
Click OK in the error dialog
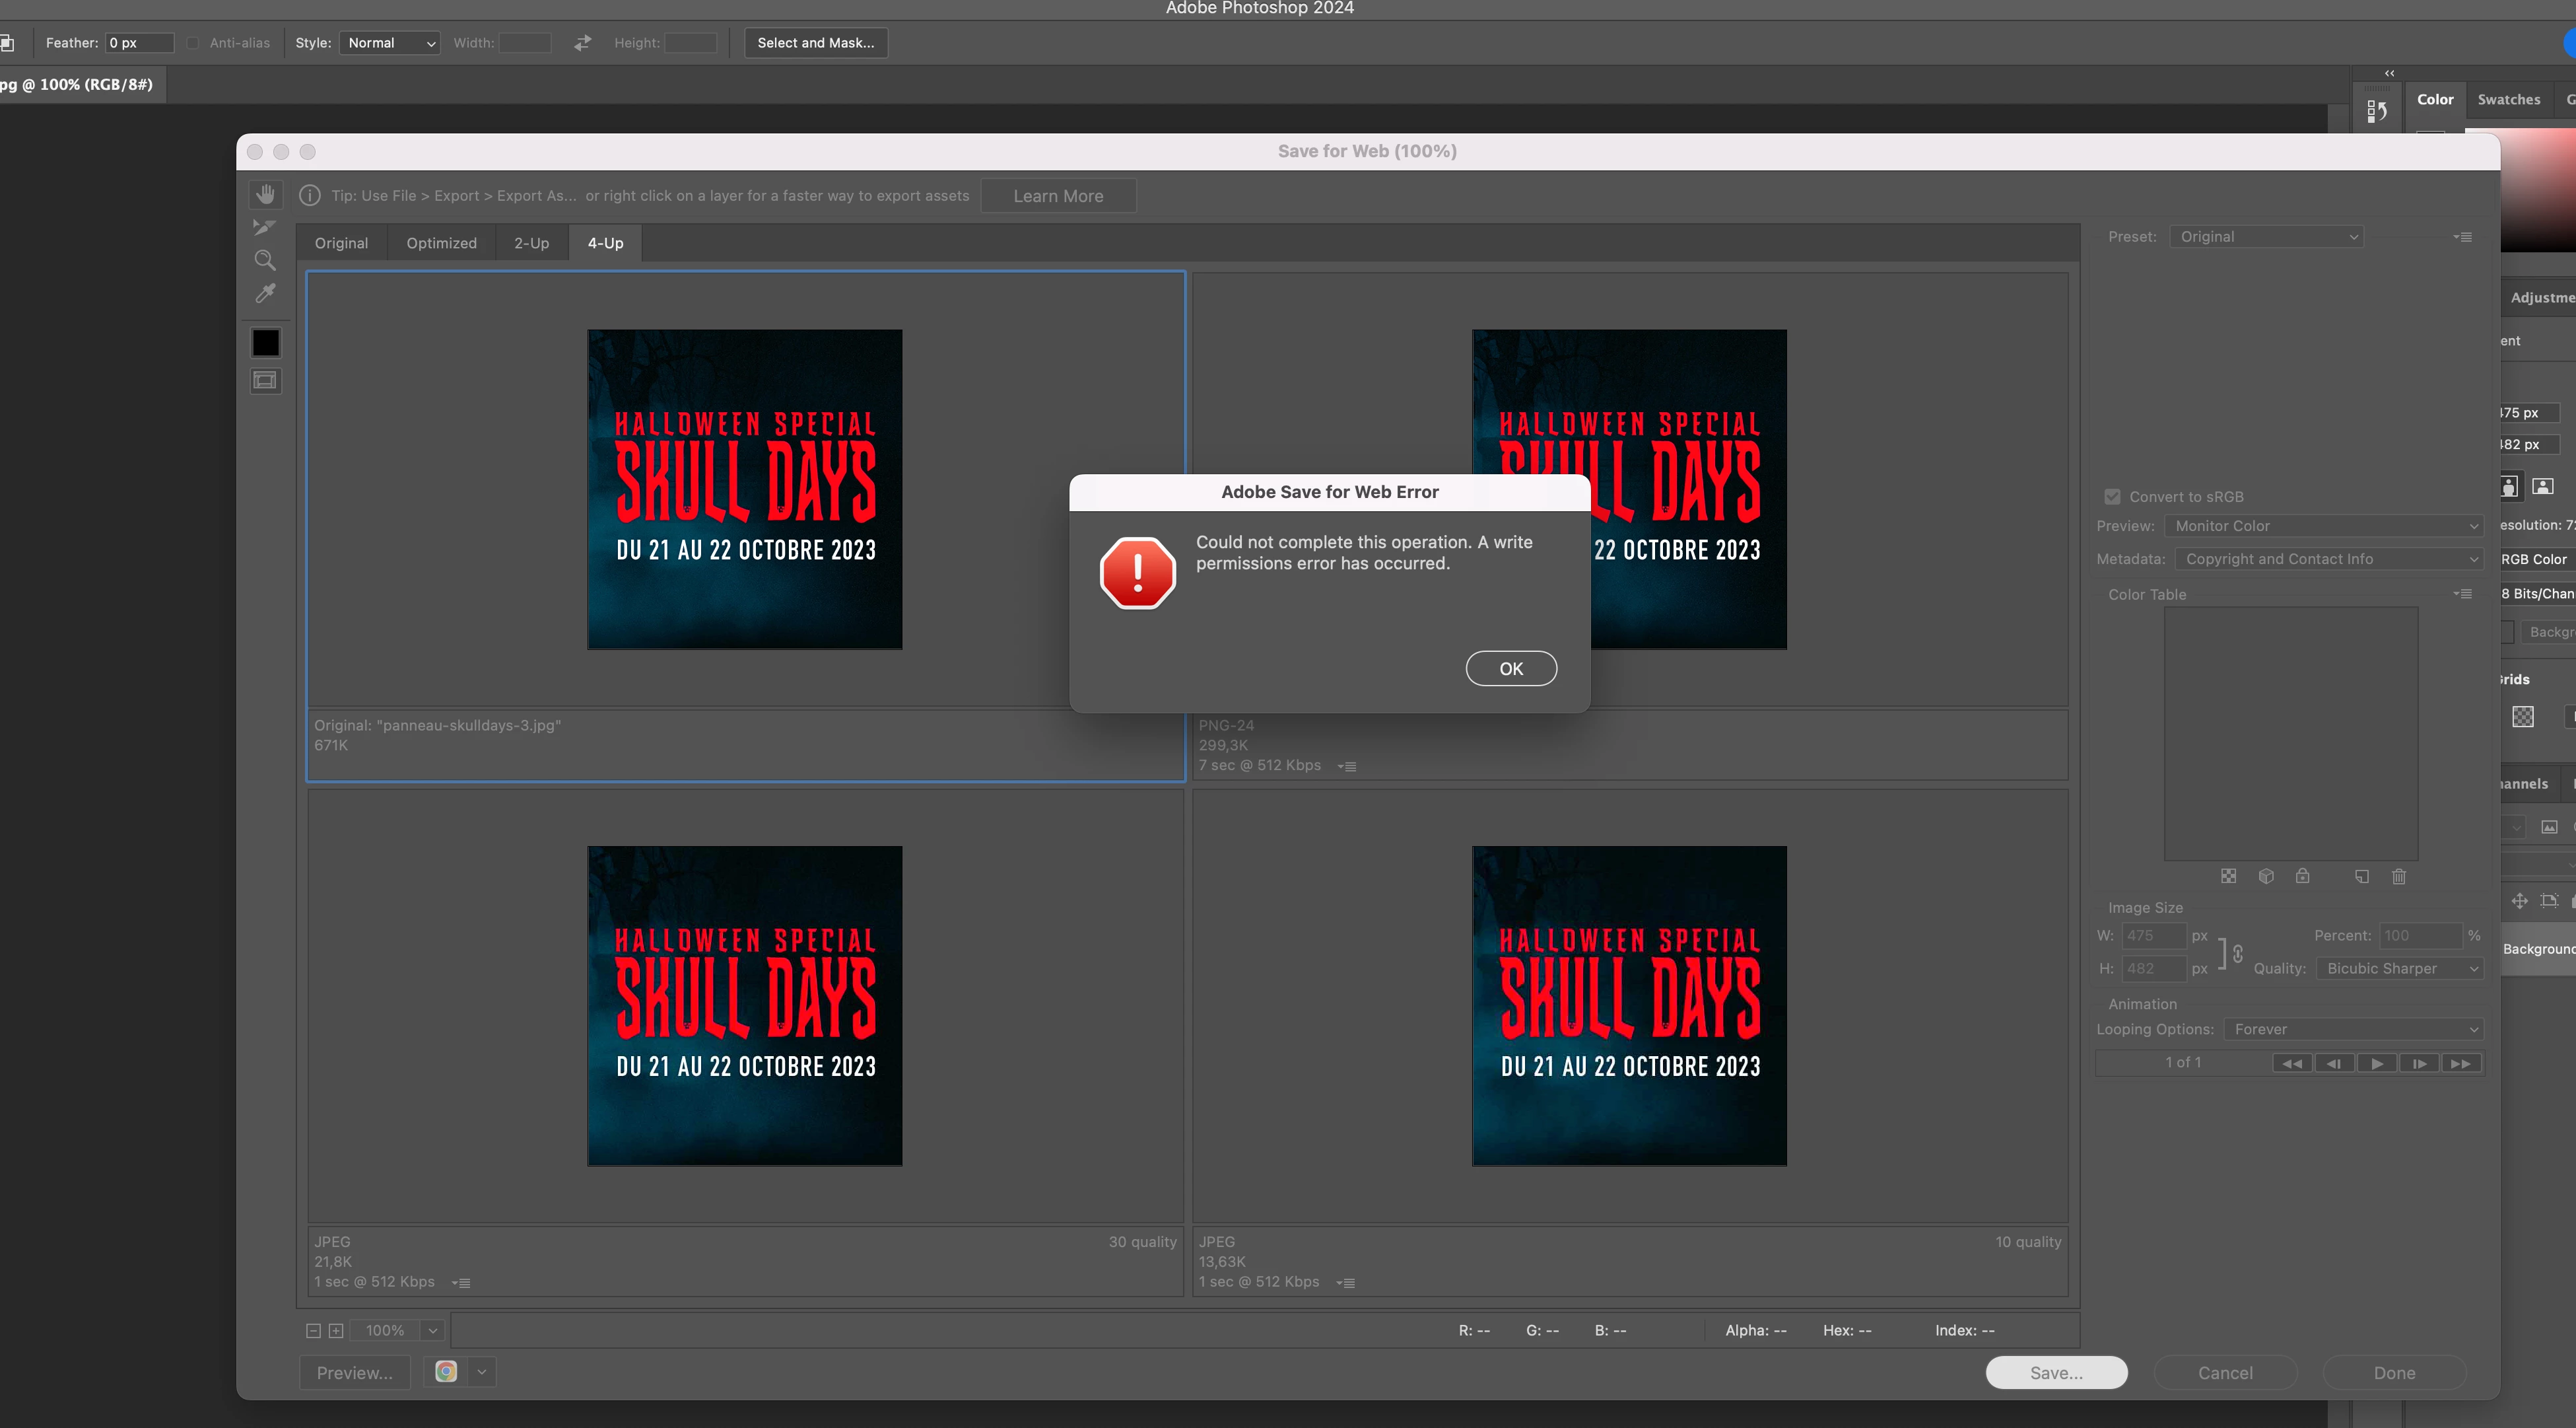click(1510, 668)
